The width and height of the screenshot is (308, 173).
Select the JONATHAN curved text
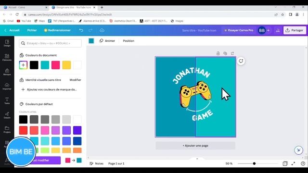[x=191, y=75]
